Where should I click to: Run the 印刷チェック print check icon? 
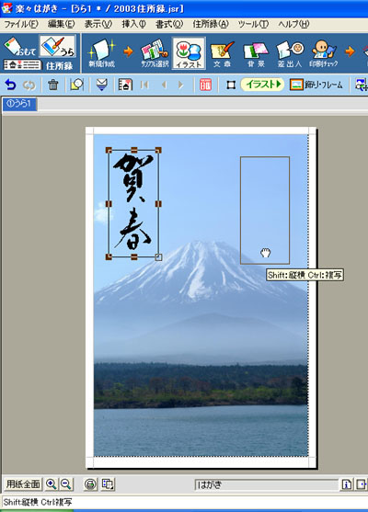tap(324, 53)
